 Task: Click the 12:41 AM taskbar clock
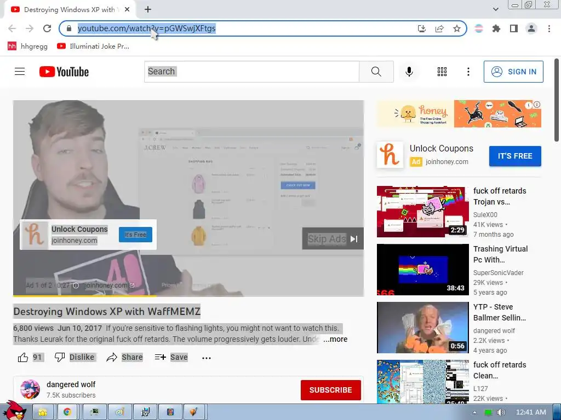[531, 412]
